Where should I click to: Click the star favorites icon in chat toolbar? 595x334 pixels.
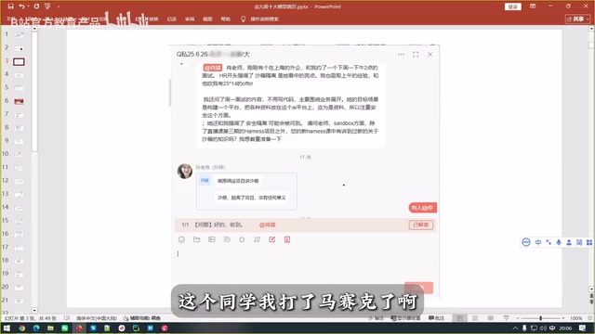[x=242, y=239]
